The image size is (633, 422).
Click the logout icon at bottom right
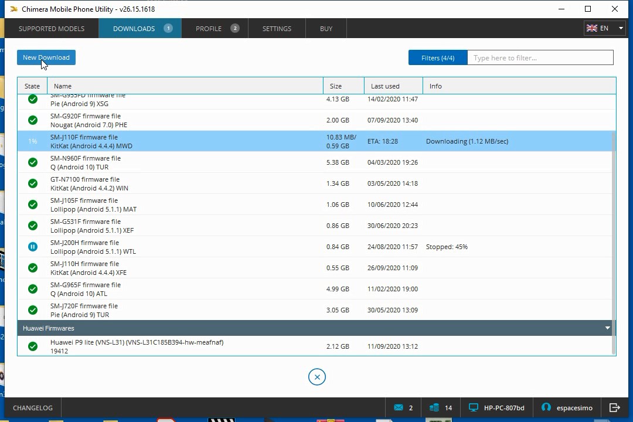615,408
